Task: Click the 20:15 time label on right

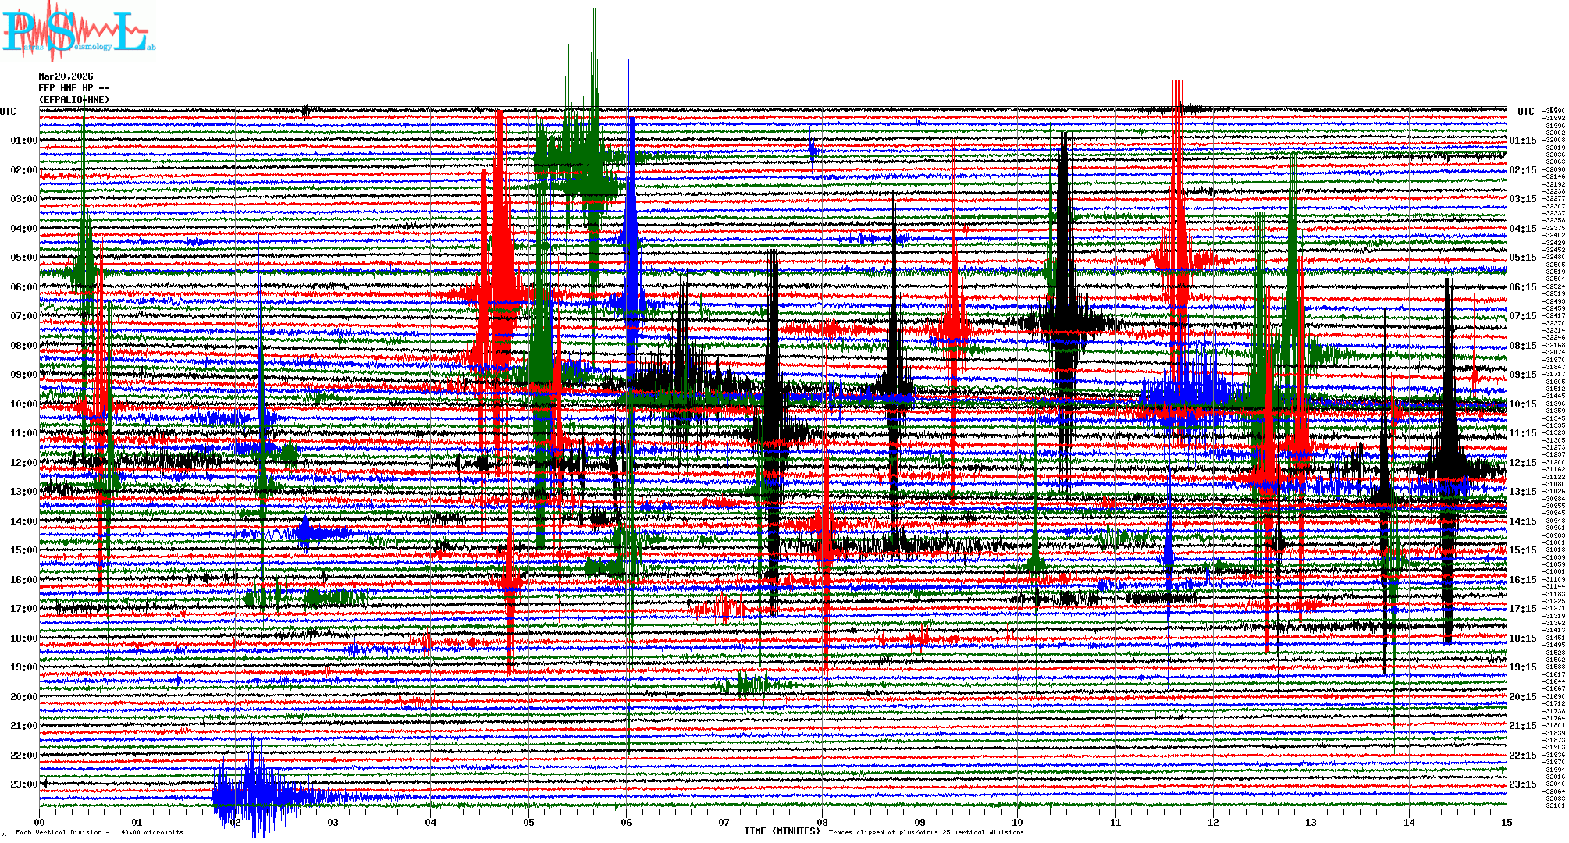Action: (x=1522, y=697)
